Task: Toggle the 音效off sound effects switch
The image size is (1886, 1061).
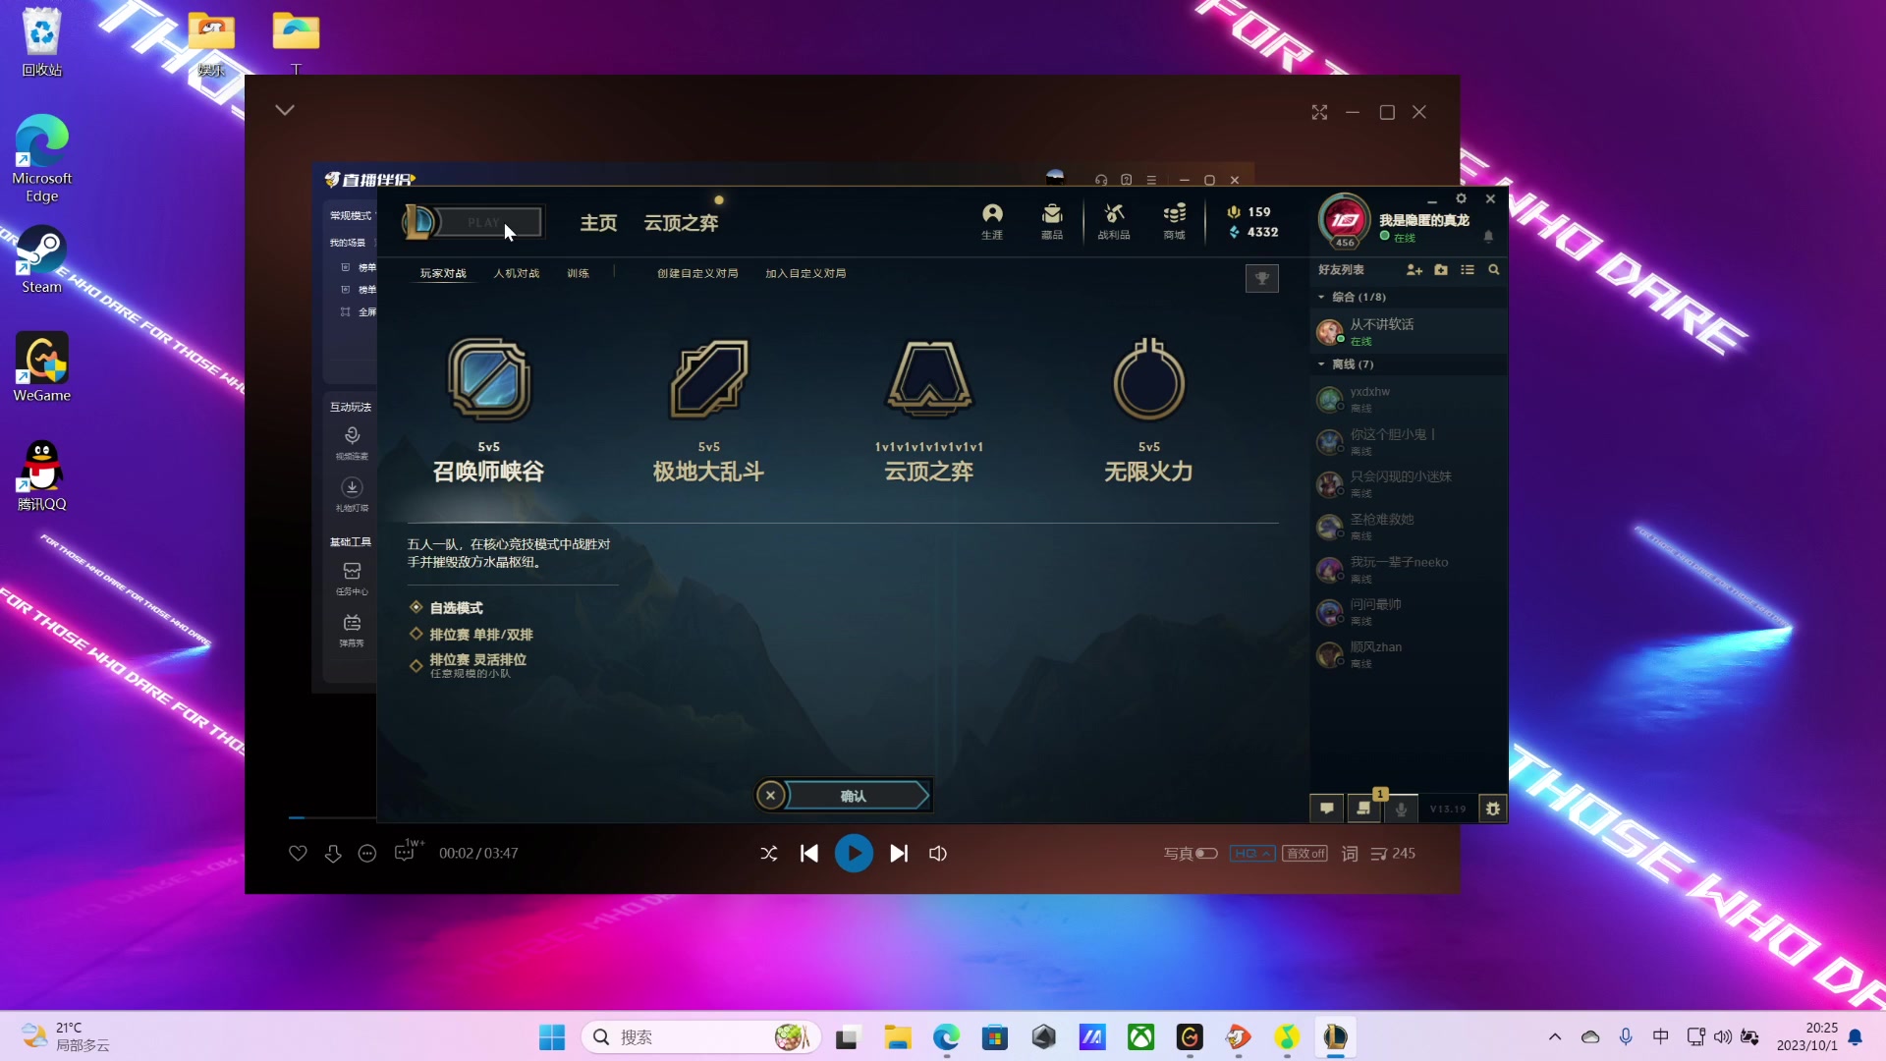Action: pyautogui.click(x=1304, y=853)
